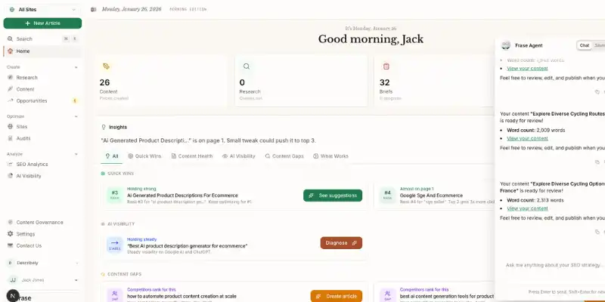Open the Describely workspace dropdown
The image size is (605, 302).
pos(42,263)
